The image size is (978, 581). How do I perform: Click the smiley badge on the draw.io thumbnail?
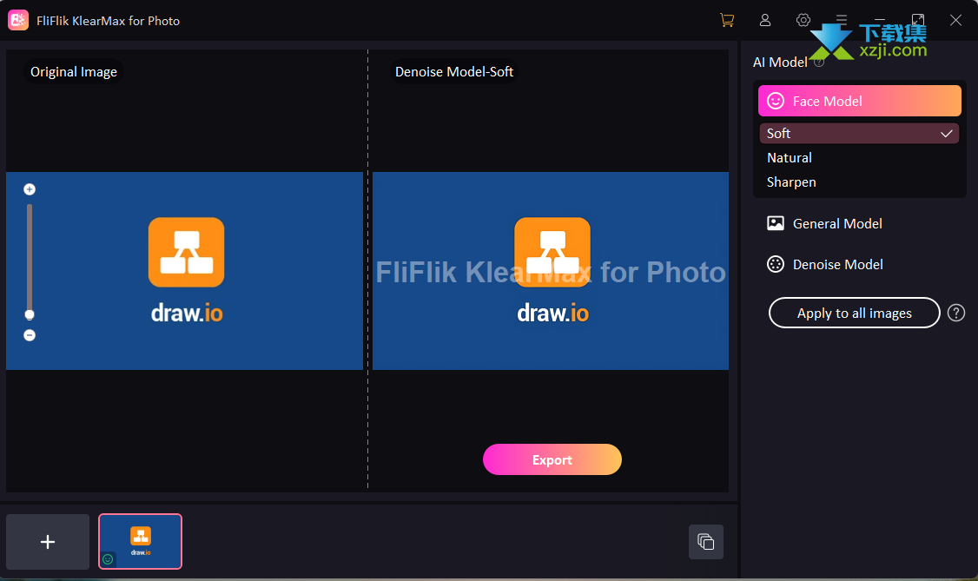(108, 559)
